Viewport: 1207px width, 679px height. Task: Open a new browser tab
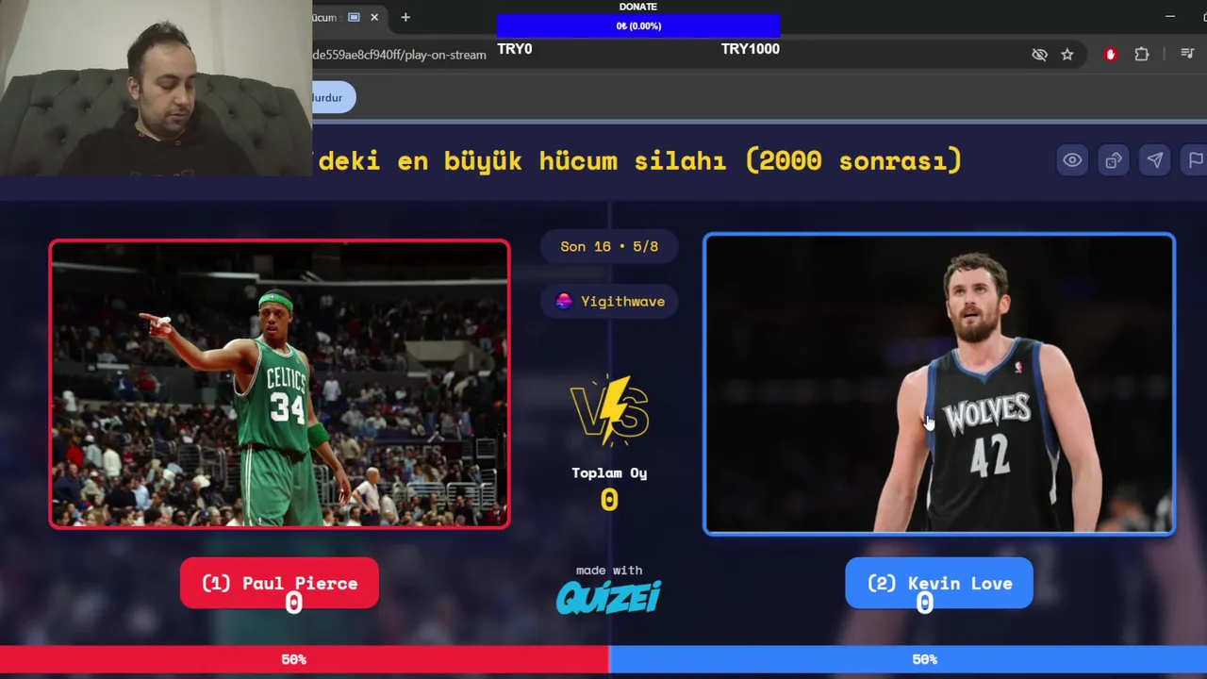(x=405, y=17)
